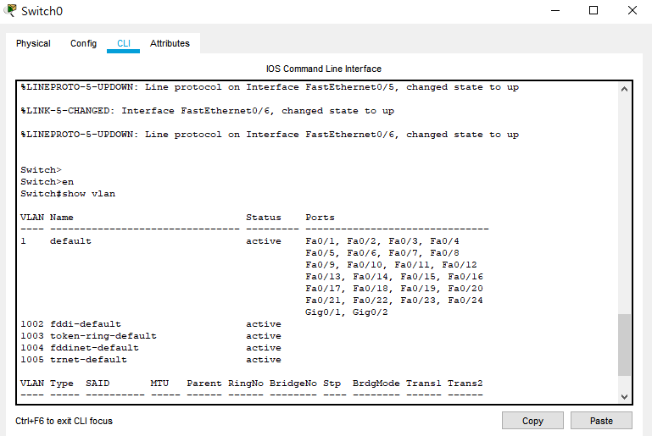This screenshot has height=436, width=652.
Task: Click the 'fddi-default' VLAN row
Action: [x=151, y=324]
